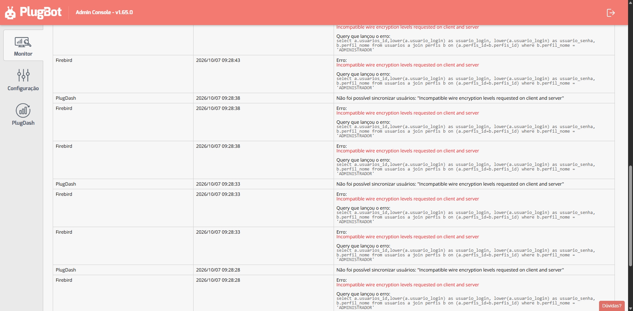Click sync failure message in the 09:28:28 row

pos(450,270)
